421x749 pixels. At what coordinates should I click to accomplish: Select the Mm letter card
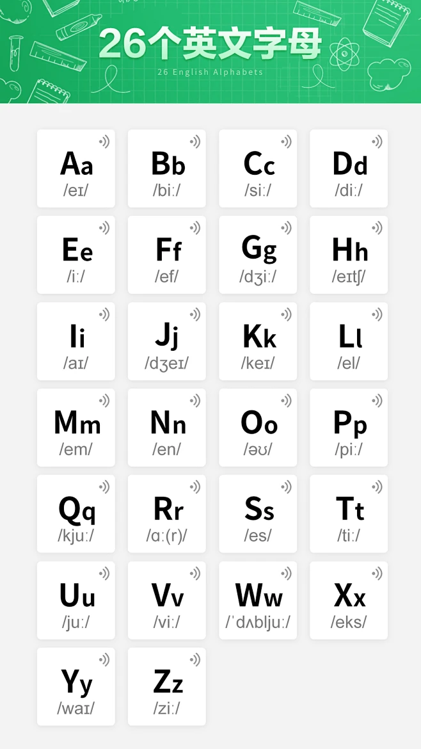76,428
